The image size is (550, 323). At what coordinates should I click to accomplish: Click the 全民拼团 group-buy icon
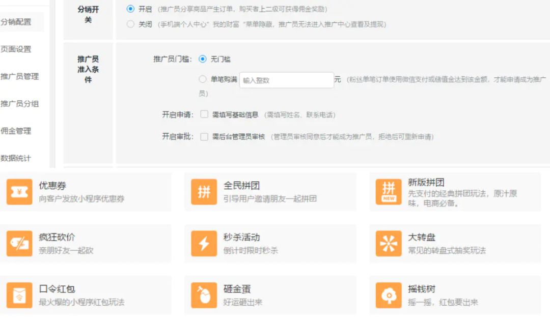(x=204, y=192)
